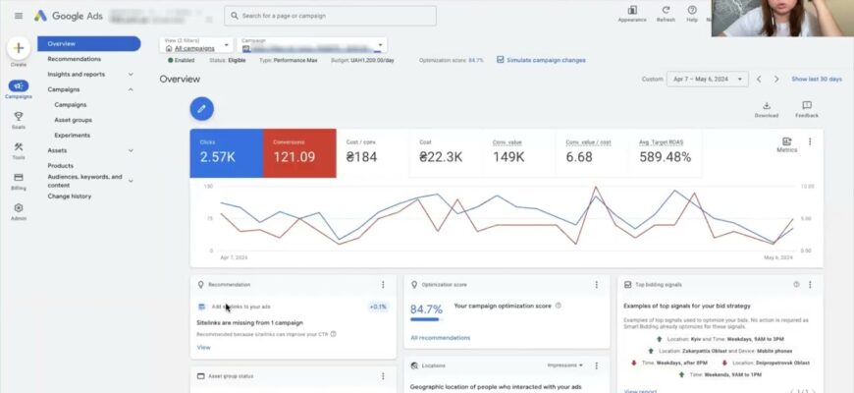Open the Impressions dropdown in Locations card
This screenshot has width=854, height=393.
tap(564, 365)
